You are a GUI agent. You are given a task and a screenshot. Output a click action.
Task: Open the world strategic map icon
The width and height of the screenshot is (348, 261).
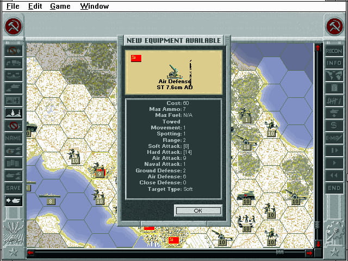(x=334, y=76)
